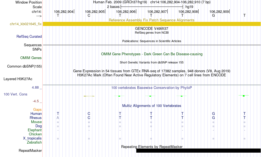The height and width of the screenshot is (157, 261).
Task: Click Multiz Alignments of 100 Vertebrates title
Action: pos(152,106)
